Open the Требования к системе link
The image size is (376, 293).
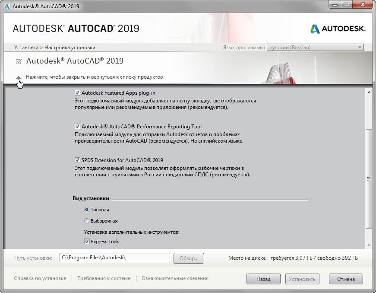click(104, 278)
